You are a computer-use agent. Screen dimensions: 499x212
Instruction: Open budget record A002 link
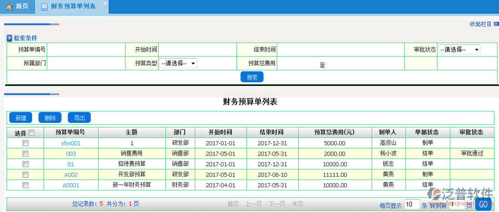[x=70, y=175]
